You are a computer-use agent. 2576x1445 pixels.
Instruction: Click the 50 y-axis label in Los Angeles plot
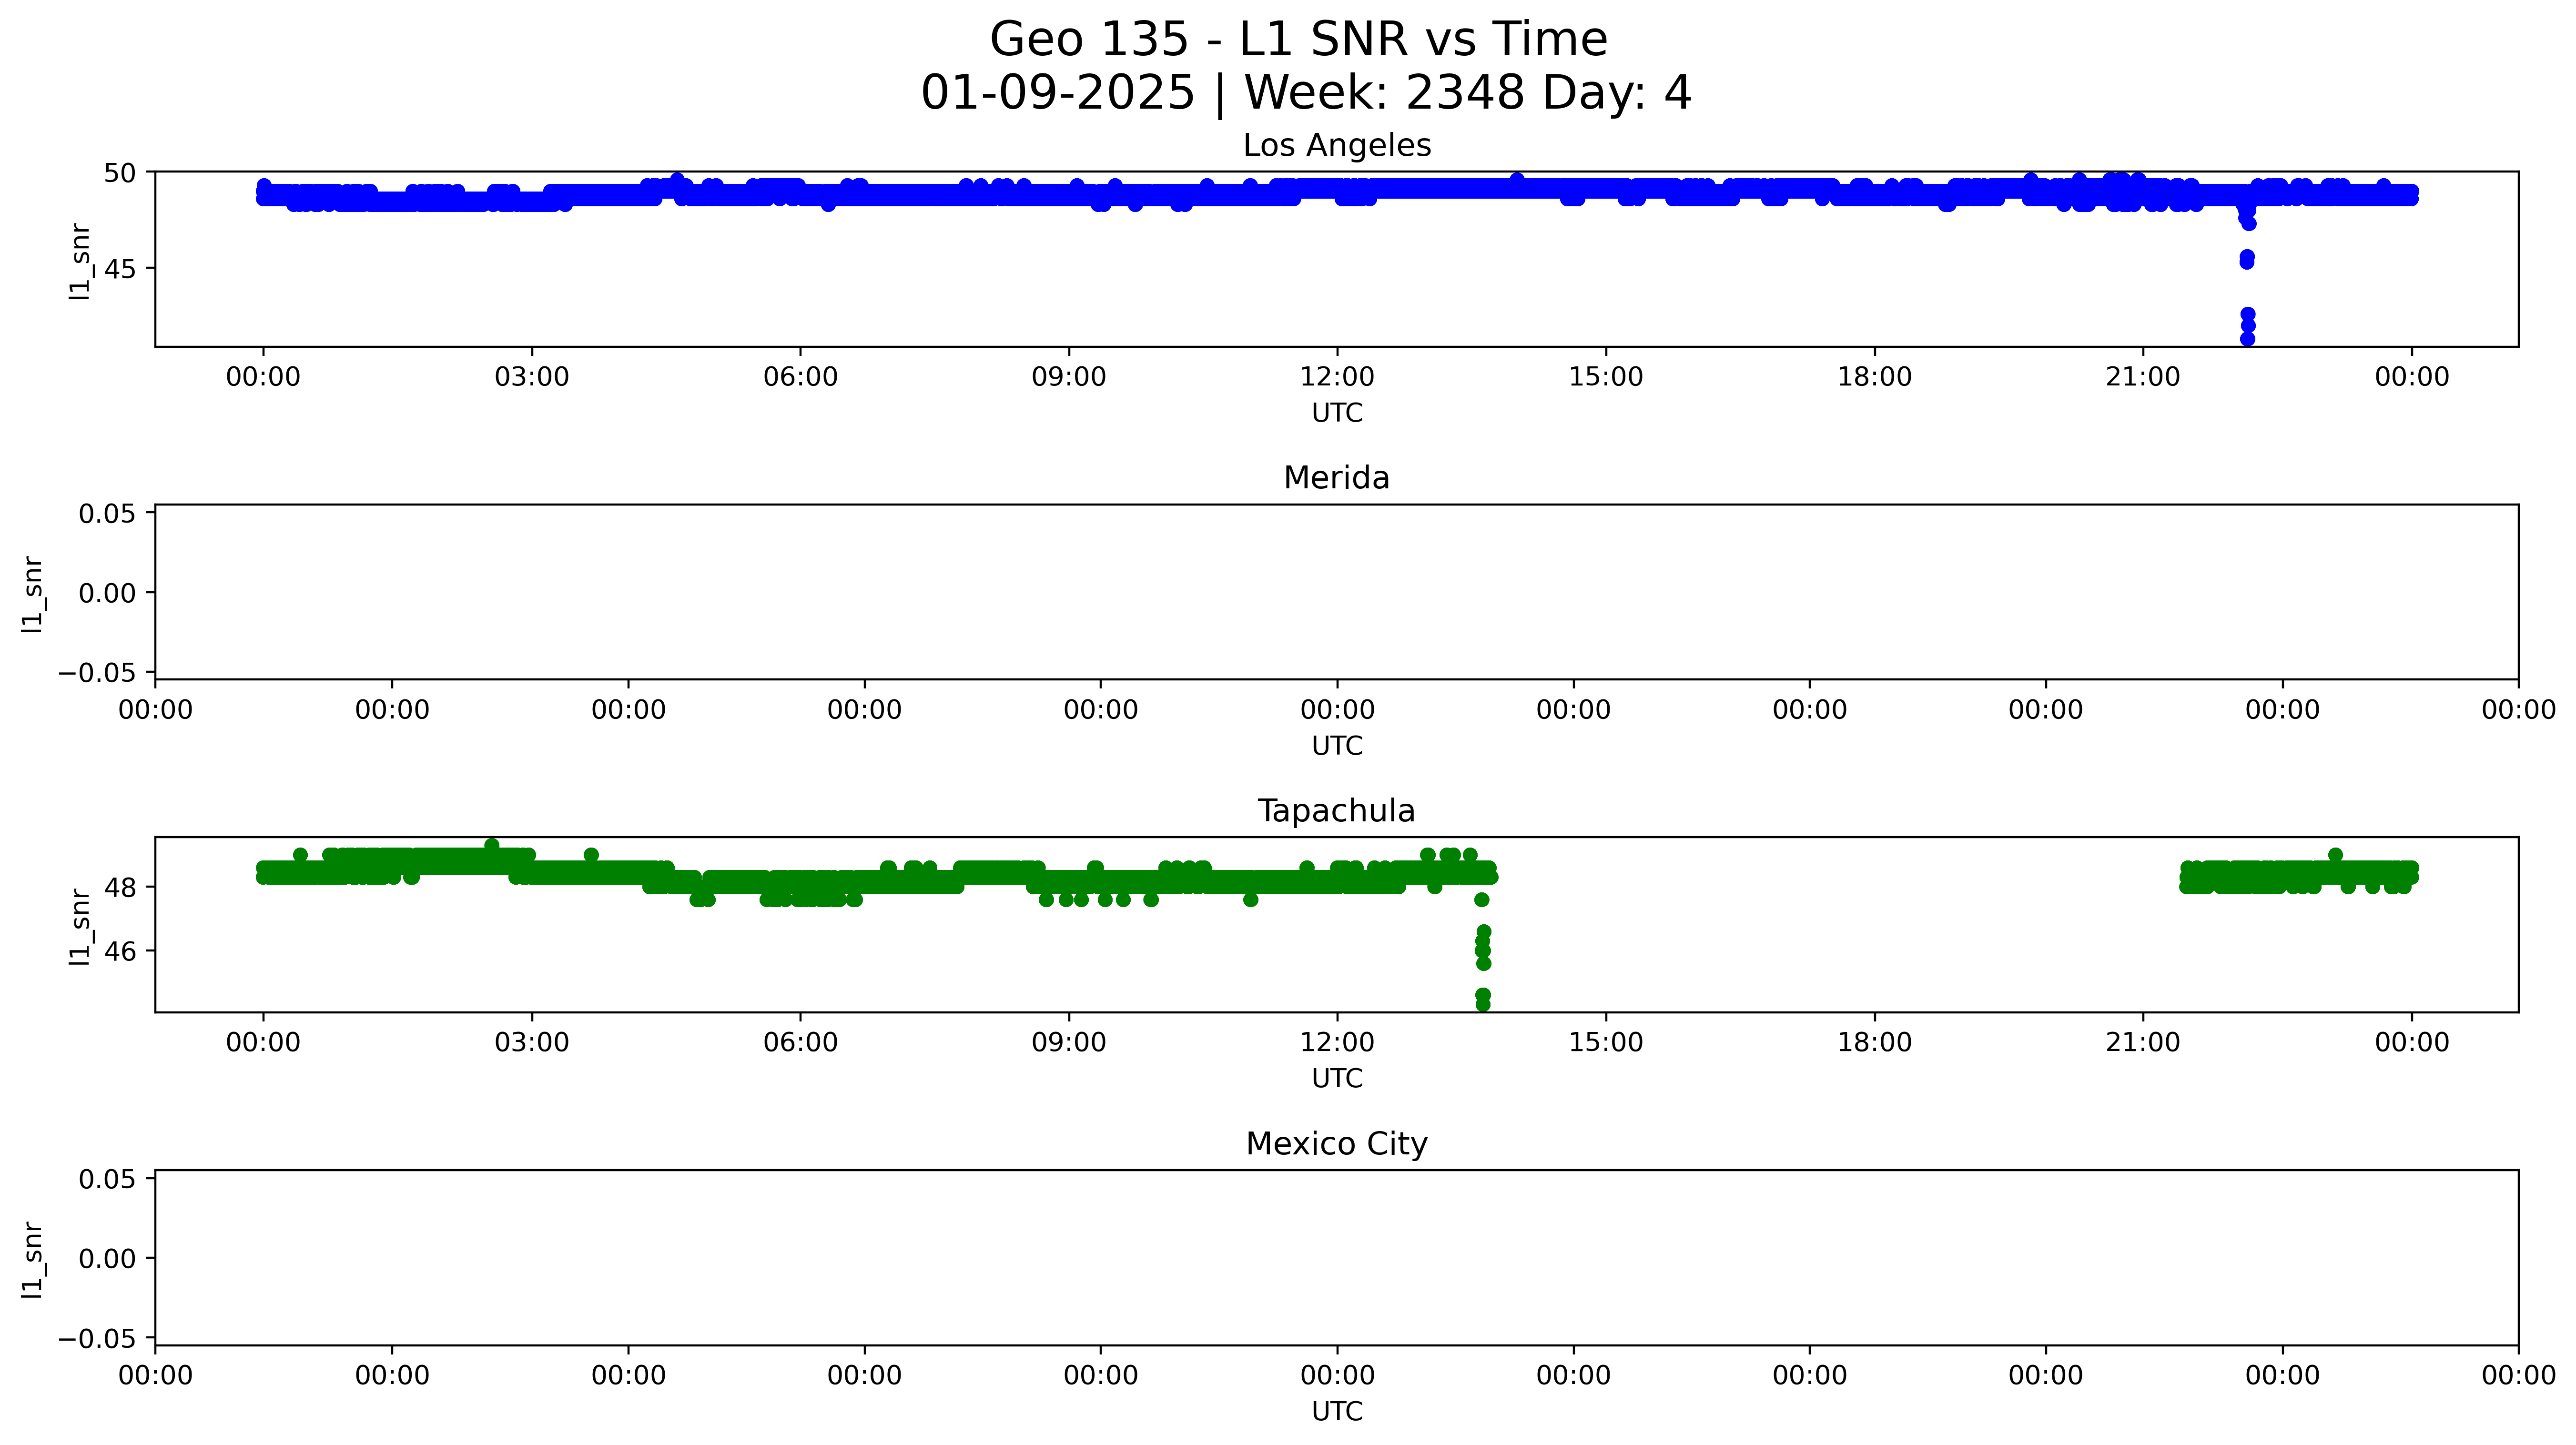click(119, 173)
